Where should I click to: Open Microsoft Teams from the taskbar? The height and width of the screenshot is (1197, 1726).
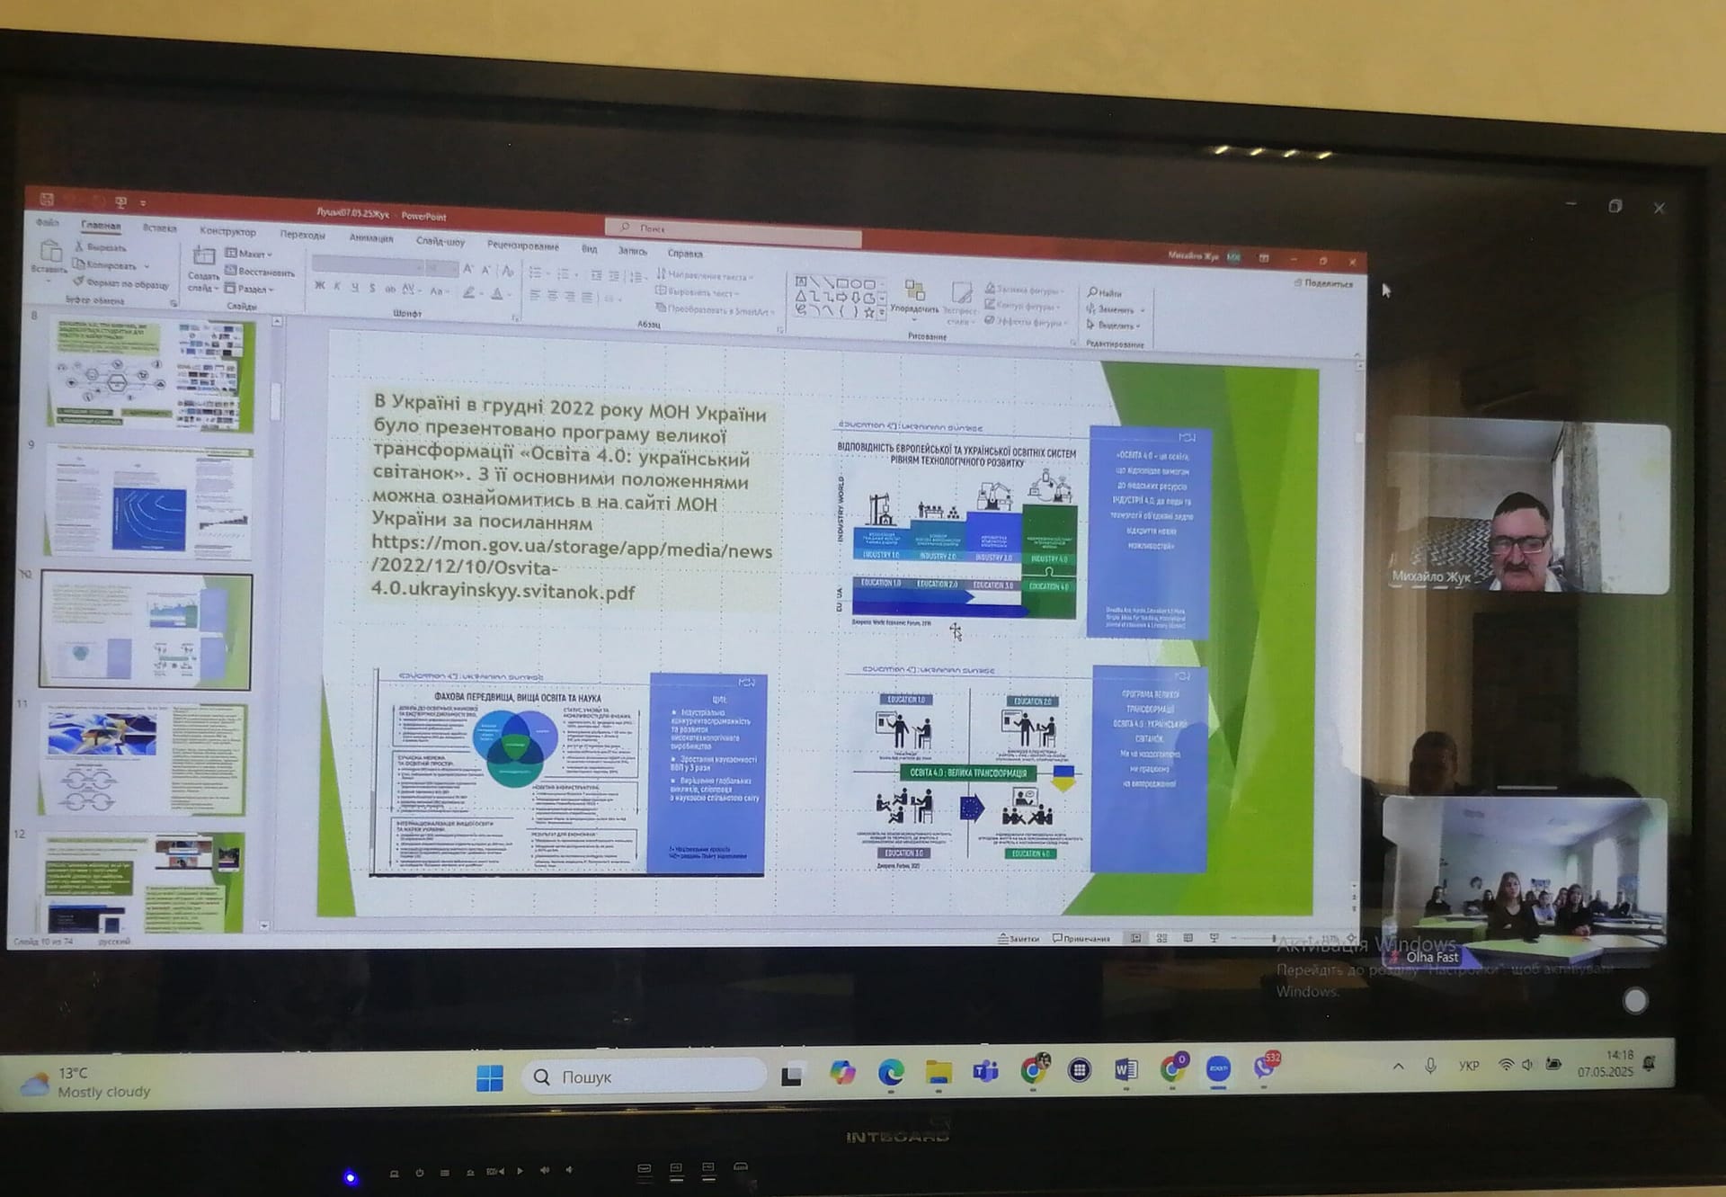(985, 1071)
